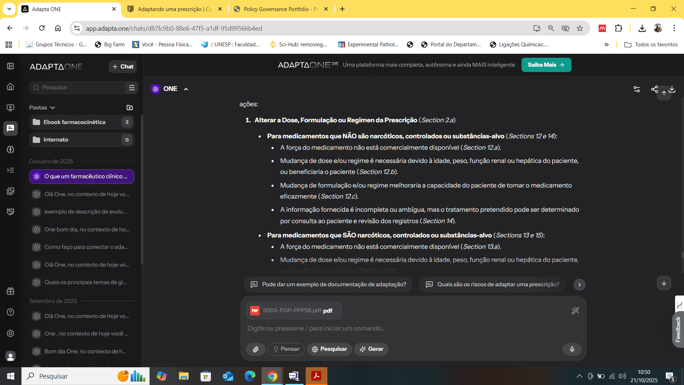Toggle the Pensar thinking mode

pyautogui.click(x=286, y=349)
